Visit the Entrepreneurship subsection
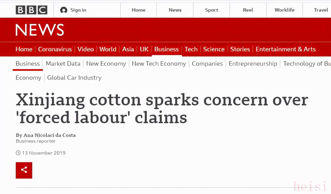The height and width of the screenshot is (194, 331). (x=253, y=64)
